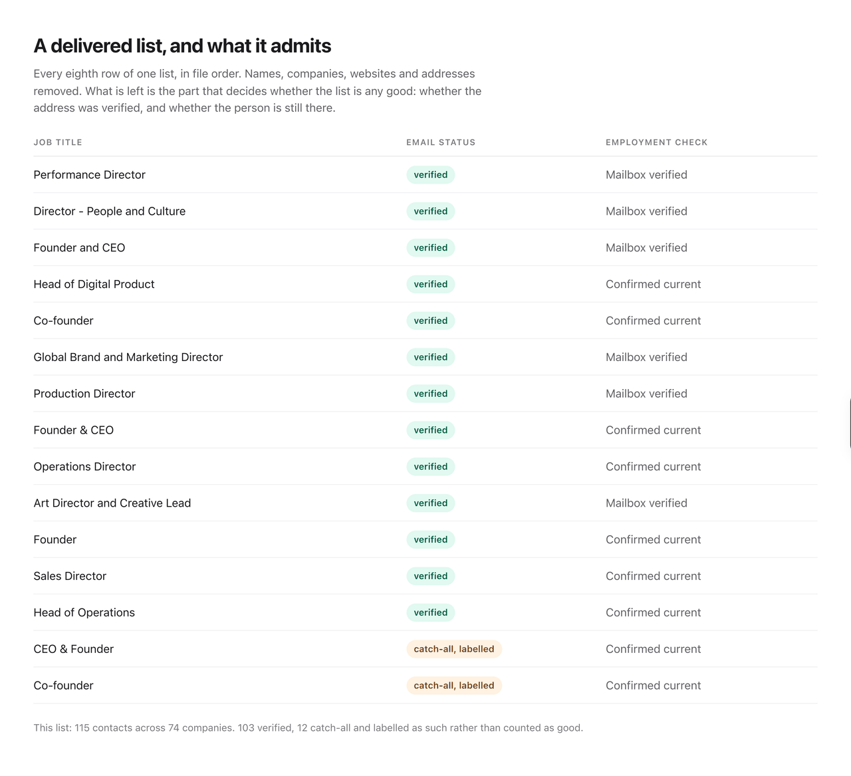851x776 pixels.
Task: Select the 'Sales Director' job title
Action: click(70, 577)
